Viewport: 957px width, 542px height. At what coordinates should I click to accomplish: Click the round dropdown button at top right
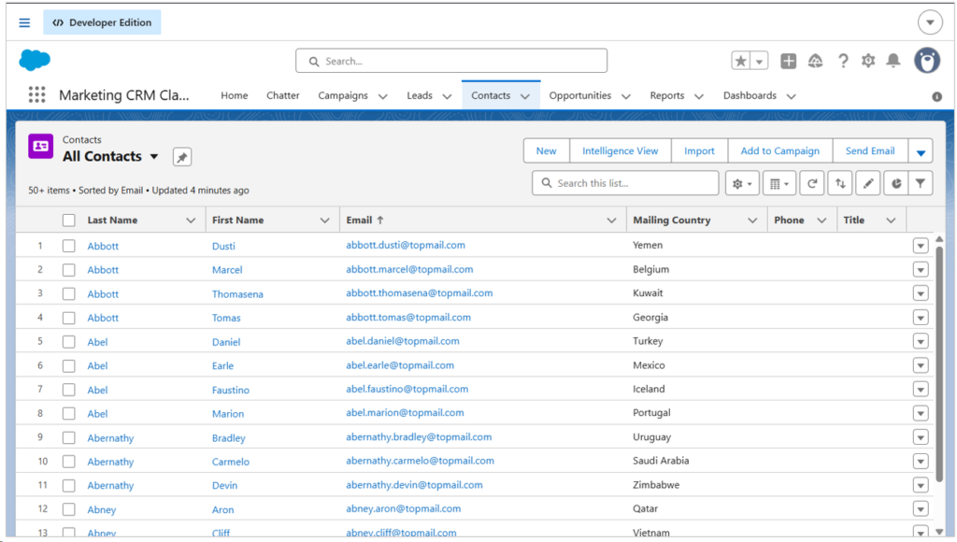point(930,22)
